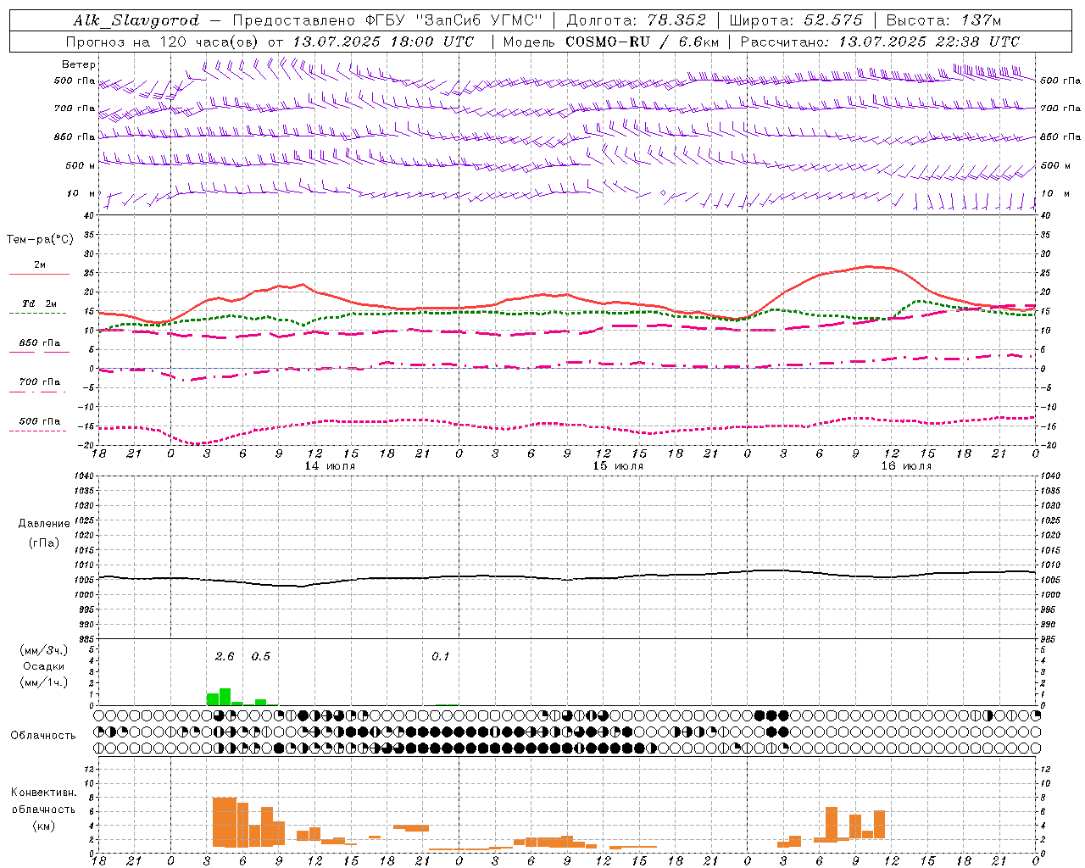Click the "16 июля" date label
This screenshot has width=1085, height=868.
tap(906, 466)
